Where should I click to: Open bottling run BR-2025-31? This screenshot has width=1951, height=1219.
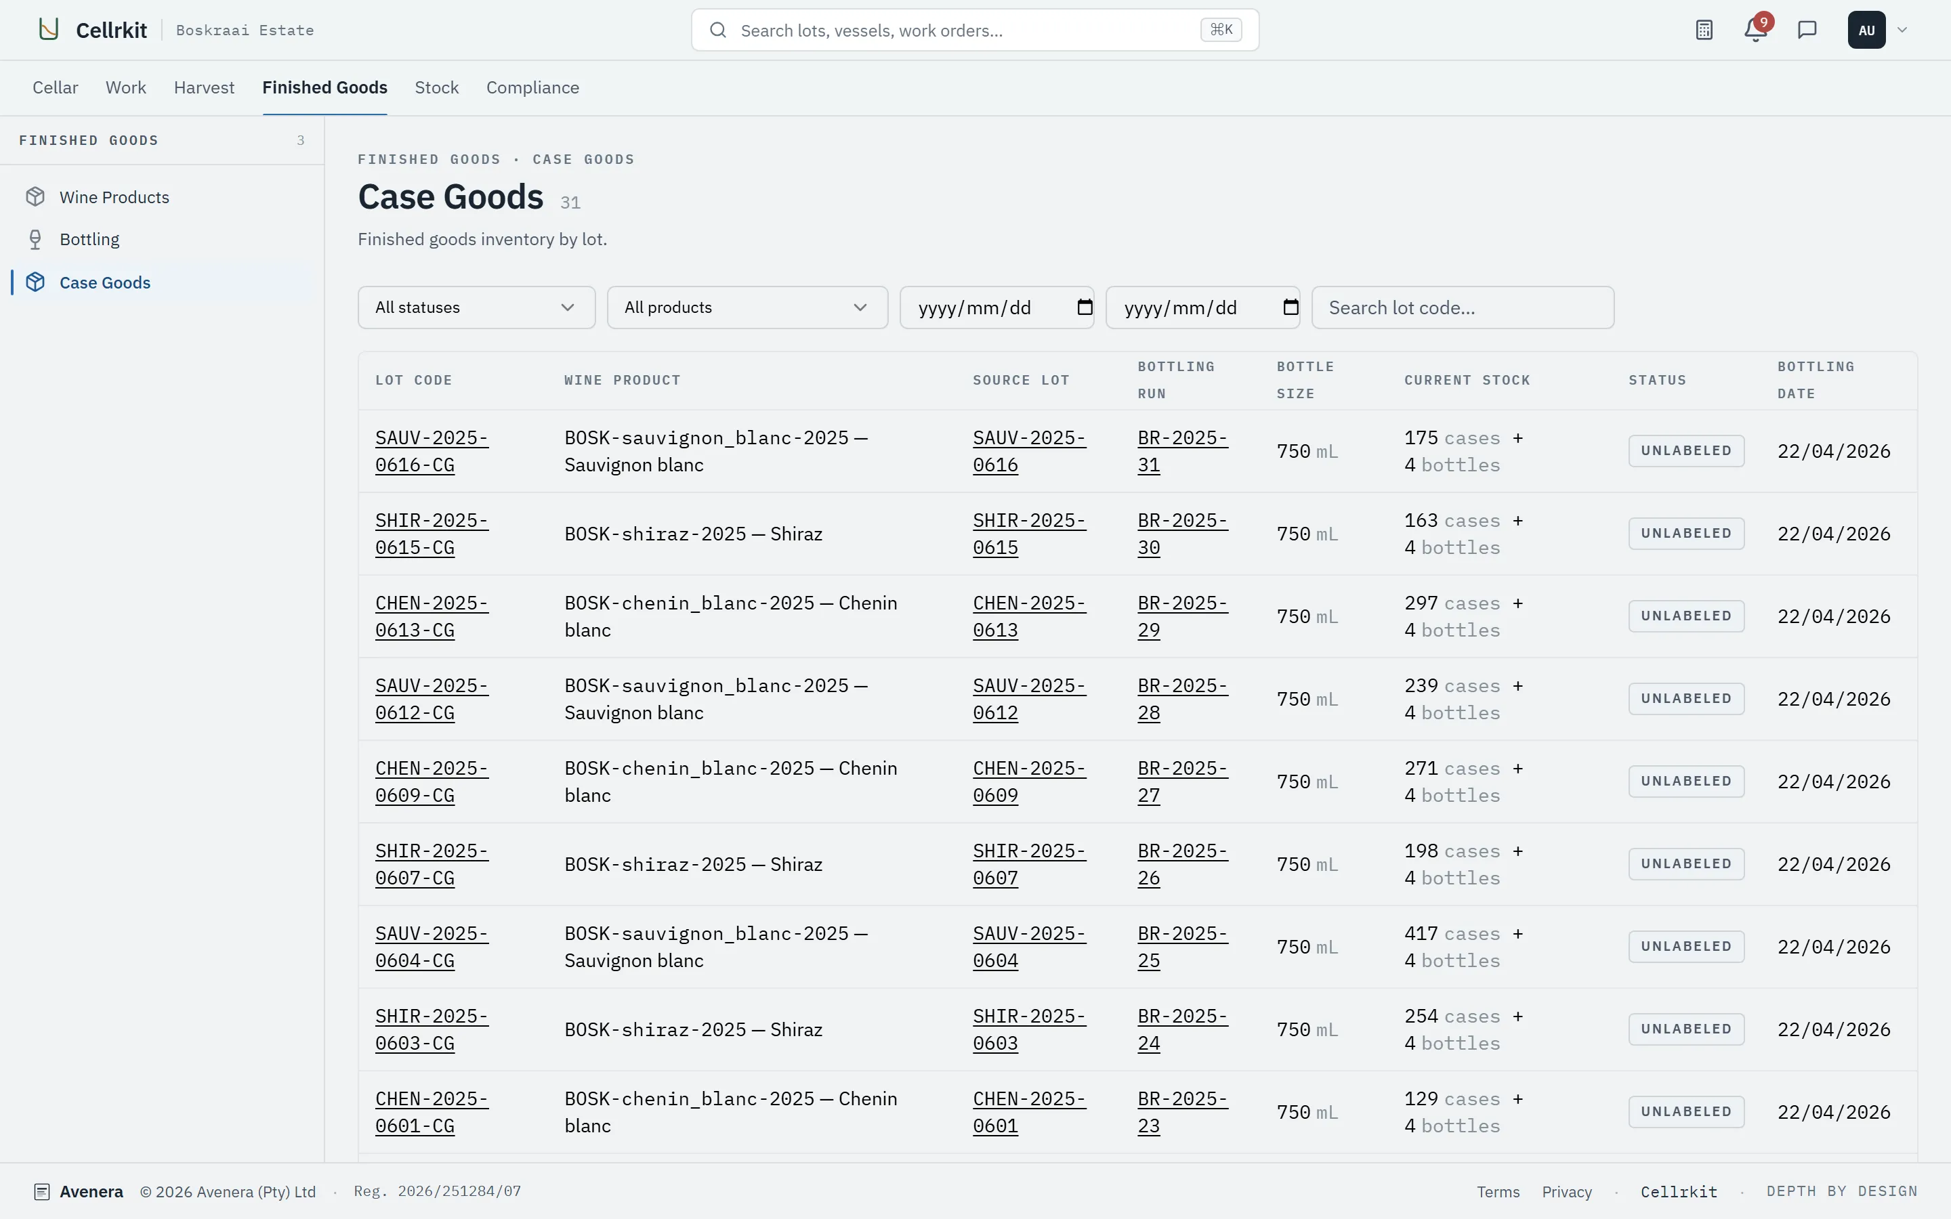click(1183, 452)
